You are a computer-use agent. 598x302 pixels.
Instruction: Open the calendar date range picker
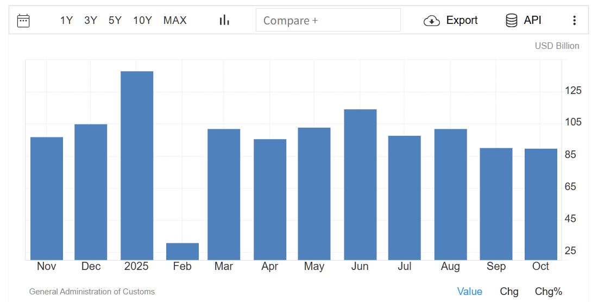coord(23,21)
